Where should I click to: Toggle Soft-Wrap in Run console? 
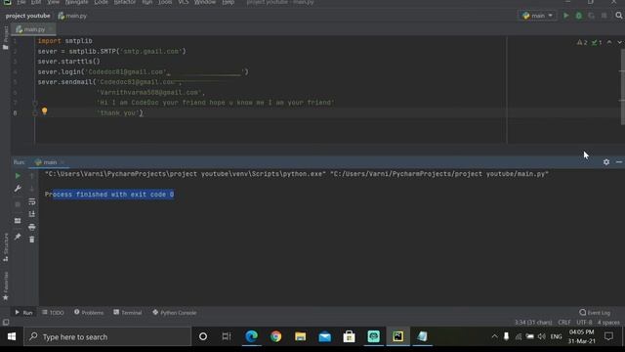tap(32, 201)
